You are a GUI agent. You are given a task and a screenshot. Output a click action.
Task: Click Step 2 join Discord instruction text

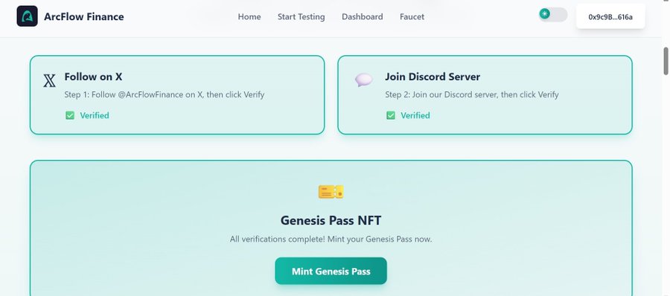[x=472, y=94]
